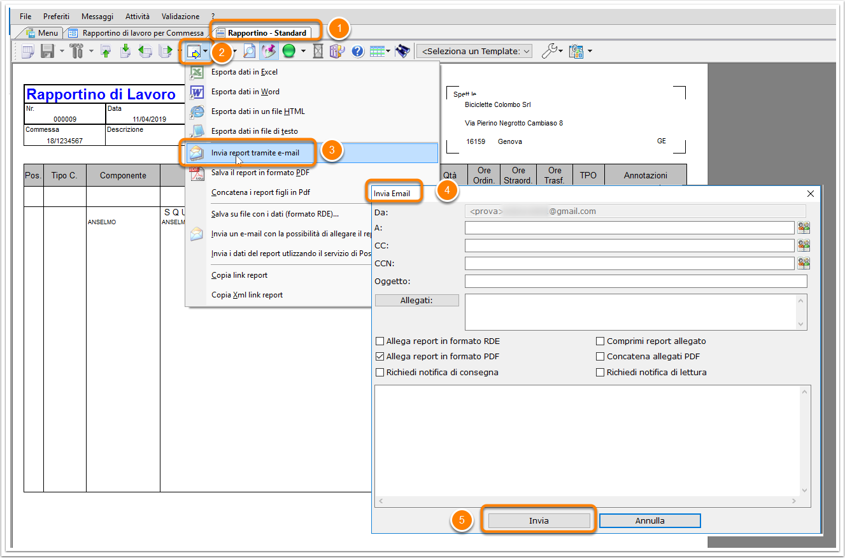Open the wrench icon dropdown arrow
Viewport: 845px width, 558px height.
click(x=560, y=52)
